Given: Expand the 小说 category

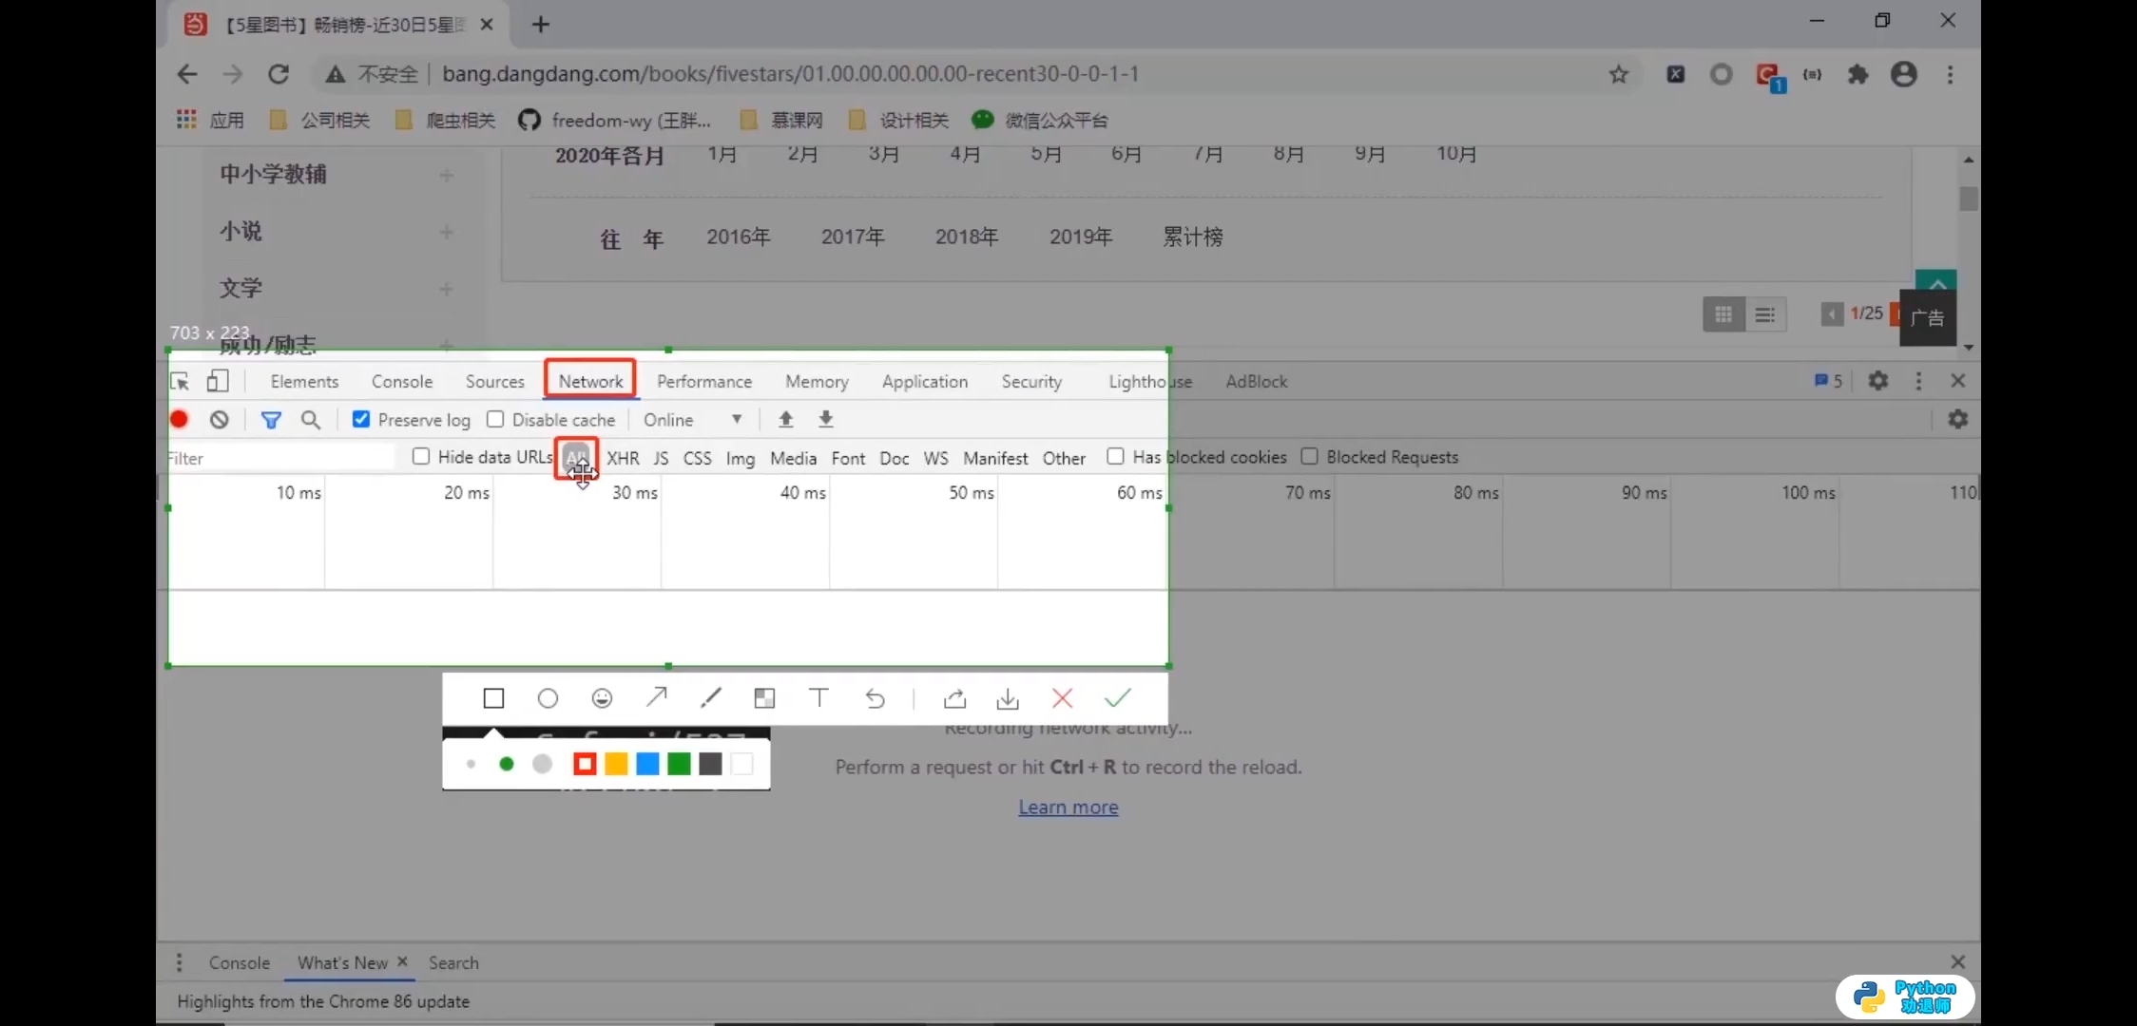Looking at the screenshot, I should point(447,232).
